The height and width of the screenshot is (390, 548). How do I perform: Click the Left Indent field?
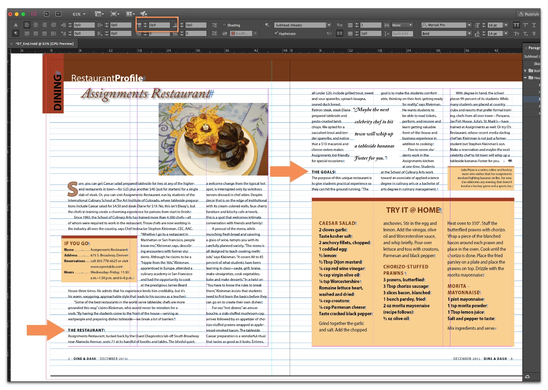[x=84, y=25]
